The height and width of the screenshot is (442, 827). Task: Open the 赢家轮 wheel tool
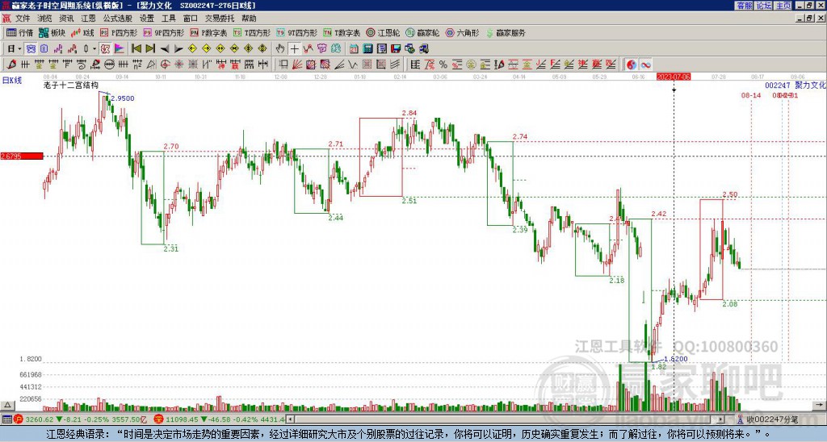[422, 32]
